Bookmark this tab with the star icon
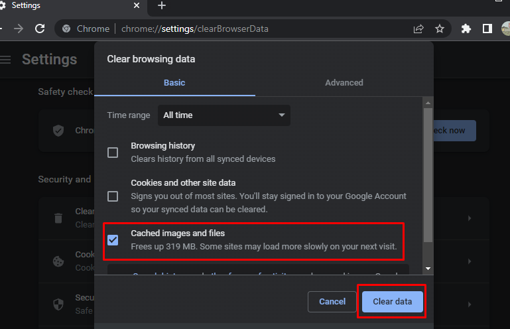 tap(440, 29)
